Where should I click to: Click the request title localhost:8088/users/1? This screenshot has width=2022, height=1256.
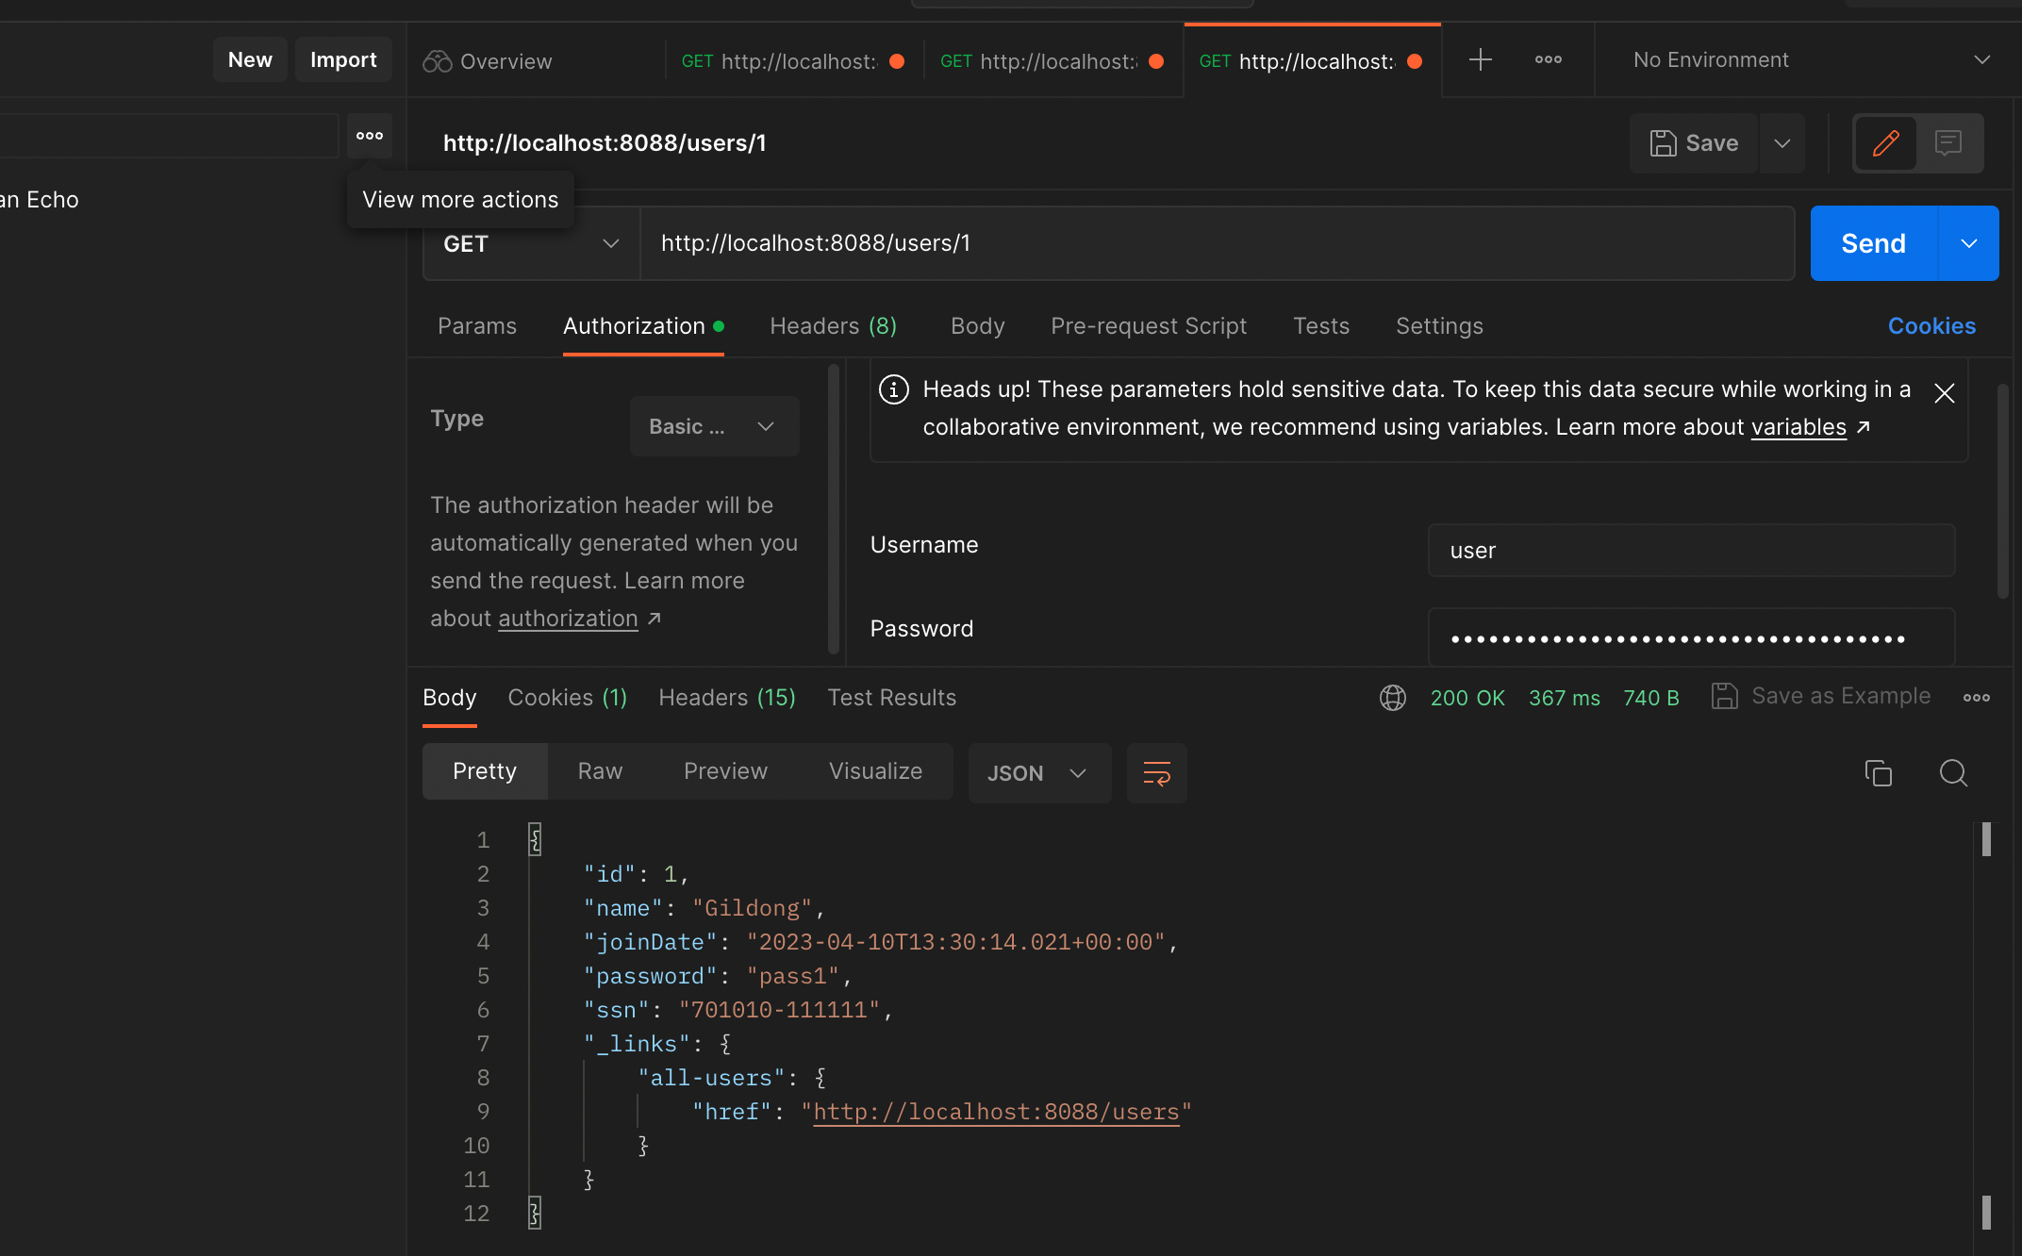[x=605, y=143]
